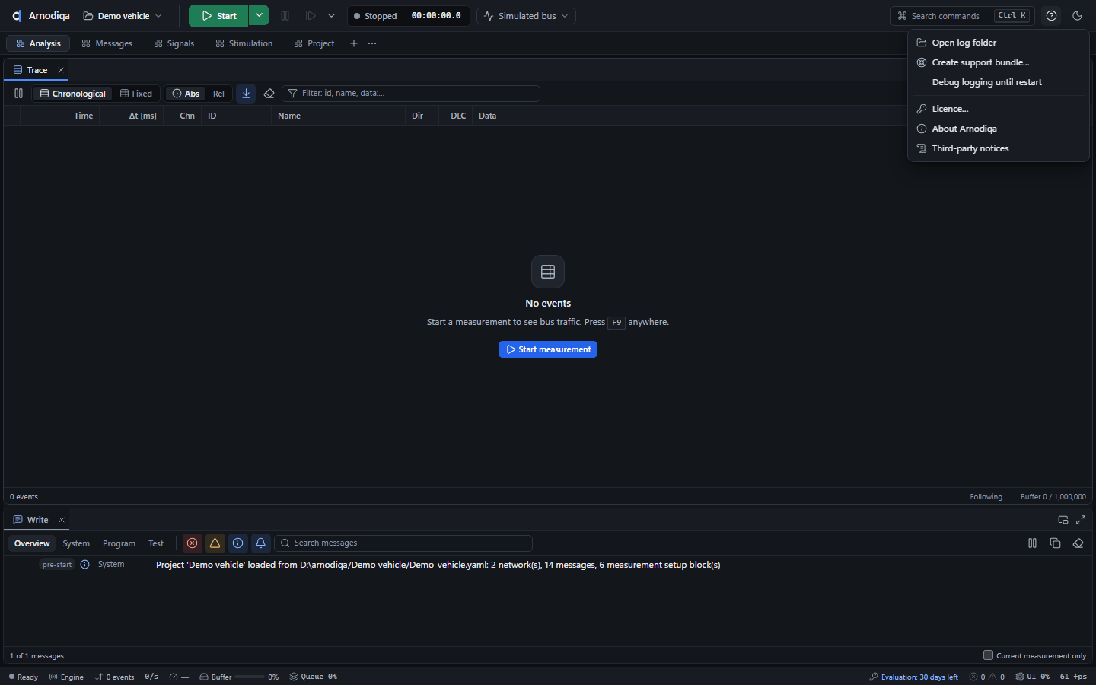Switch trace to Fixed mode
The image size is (1096, 685).
click(136, 94)
